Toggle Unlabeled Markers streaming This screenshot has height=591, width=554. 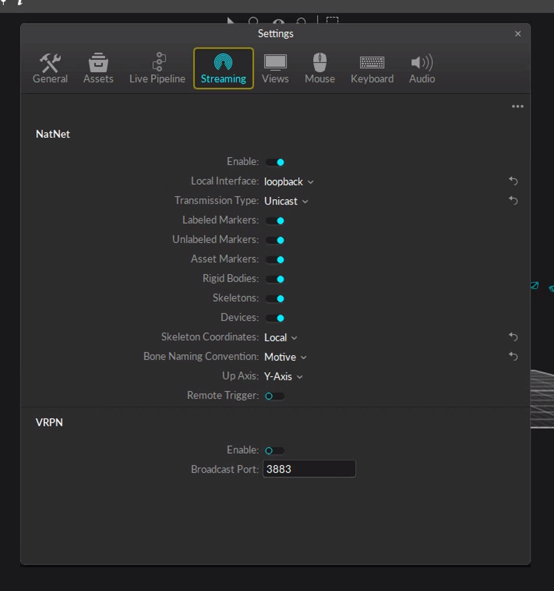[275, 240]
